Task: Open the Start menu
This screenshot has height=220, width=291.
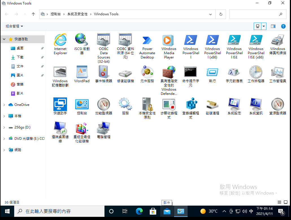Action: point(7,211)
